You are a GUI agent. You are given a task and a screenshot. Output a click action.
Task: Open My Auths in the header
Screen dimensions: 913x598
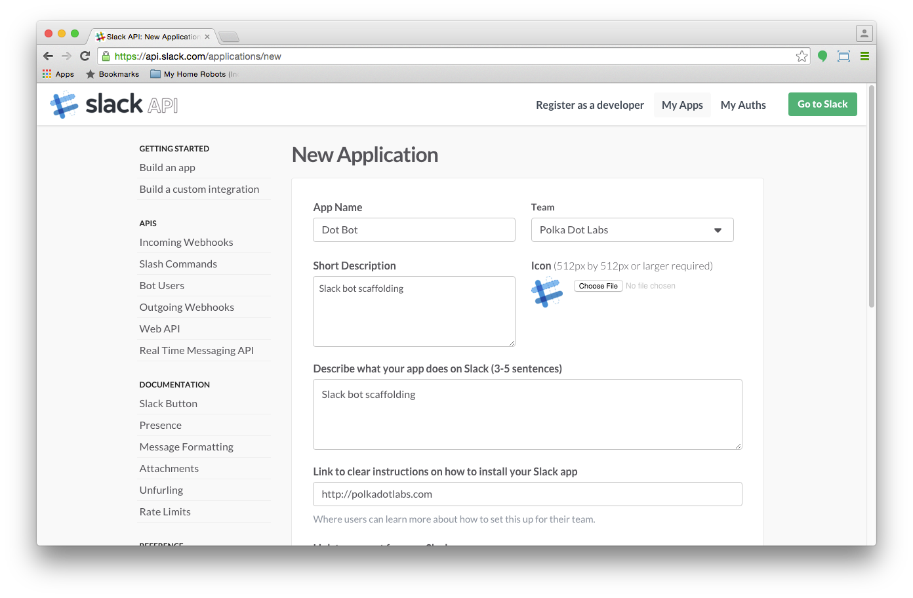[x=743, y=105]
